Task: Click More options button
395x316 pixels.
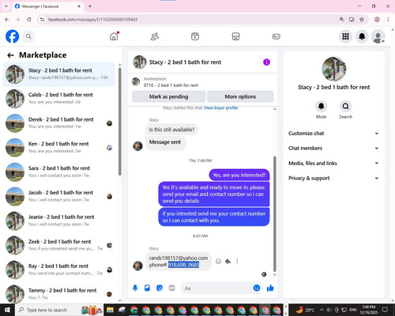Action: (x=240, y=96)
